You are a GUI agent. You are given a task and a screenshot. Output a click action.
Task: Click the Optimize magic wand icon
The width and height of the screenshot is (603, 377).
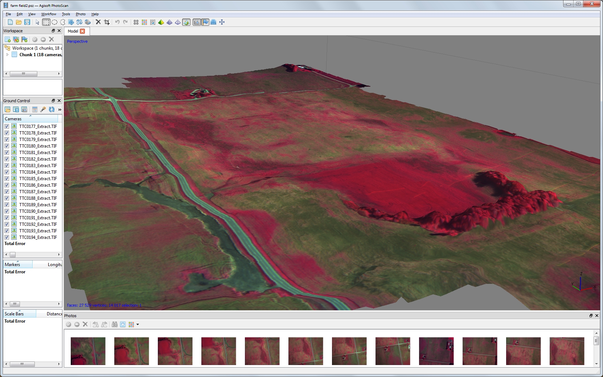[43, 109]
